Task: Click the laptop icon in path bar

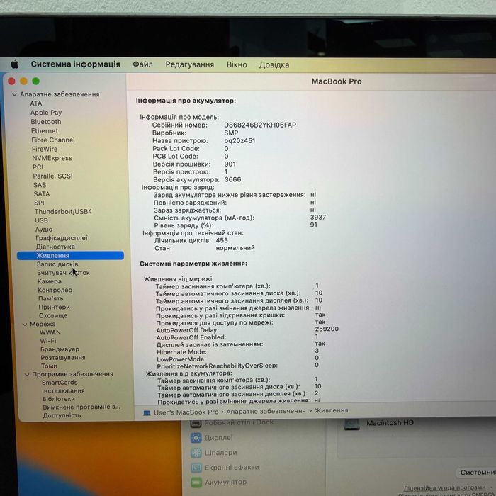Action: (147, 413)
